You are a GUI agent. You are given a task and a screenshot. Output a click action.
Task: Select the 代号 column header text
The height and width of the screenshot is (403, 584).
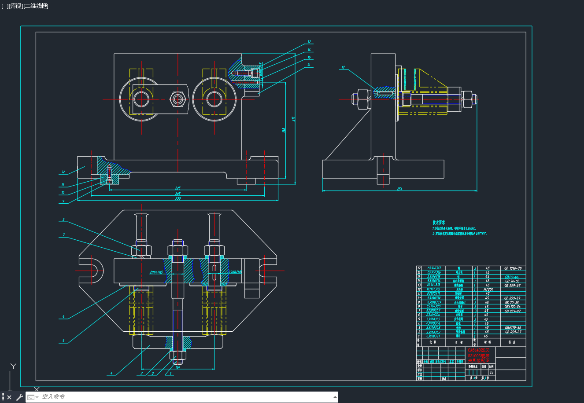click(x=432, y=342)
